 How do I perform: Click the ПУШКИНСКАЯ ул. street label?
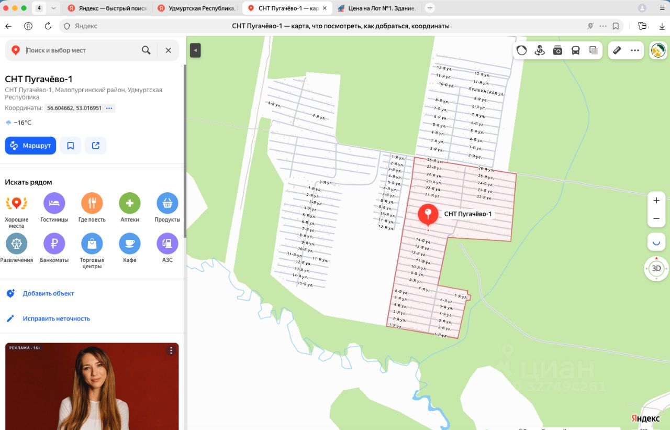click(x=486, y=91)
